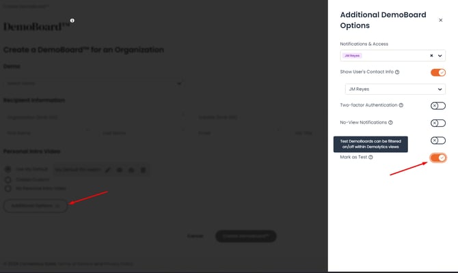Disable the Show User's Contact Info toggle
This screenshot has width=458, height=273.
[x=437, y=72]
